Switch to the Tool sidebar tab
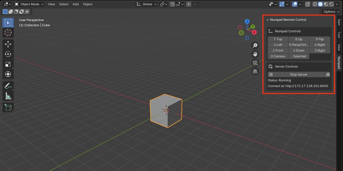 pos(339,35)
